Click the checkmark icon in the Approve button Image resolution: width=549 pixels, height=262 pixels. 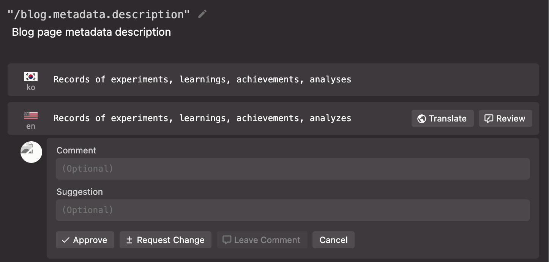pyautogui.click(x=65, y=240)
